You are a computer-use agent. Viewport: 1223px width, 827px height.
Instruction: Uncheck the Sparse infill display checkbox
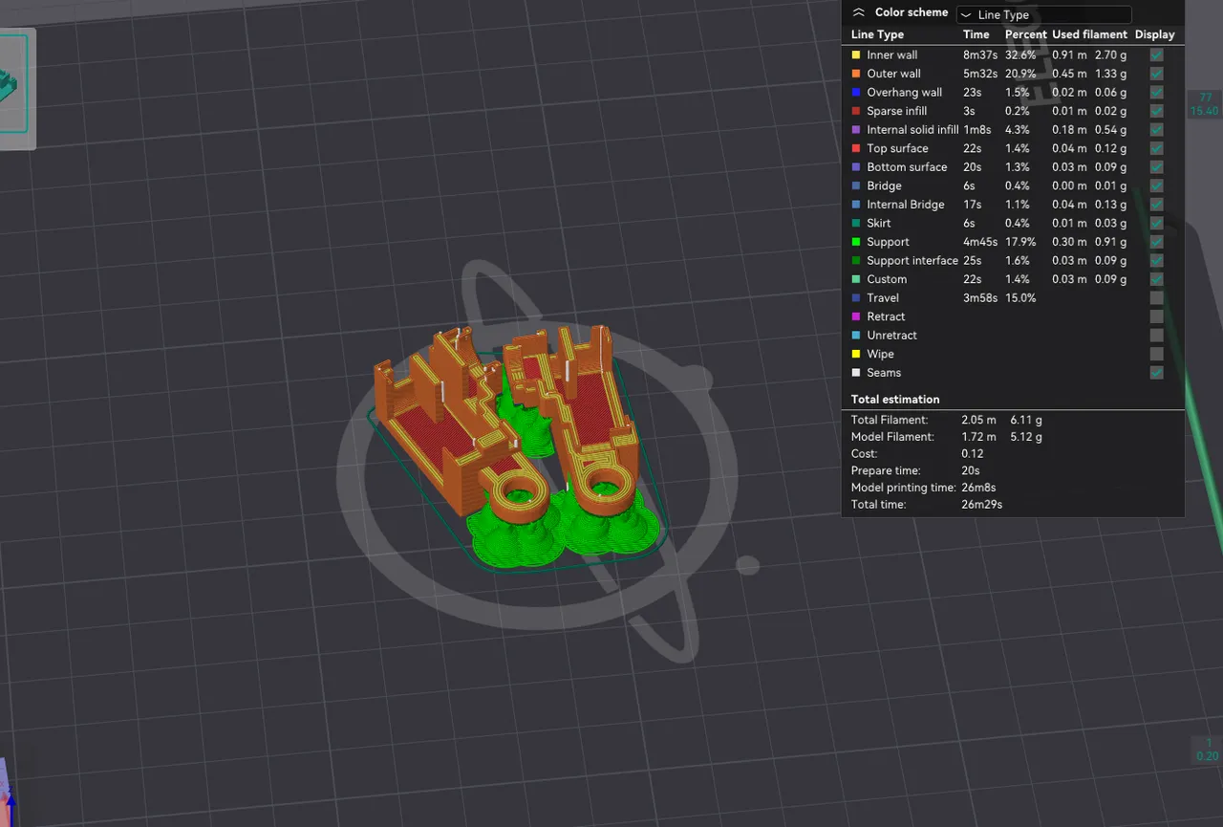pos(1157,111)
